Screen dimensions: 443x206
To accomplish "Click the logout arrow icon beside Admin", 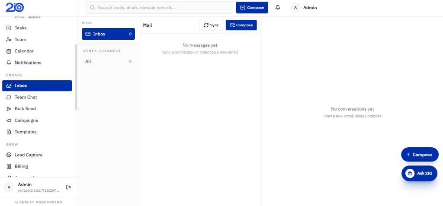I will 68,187.
